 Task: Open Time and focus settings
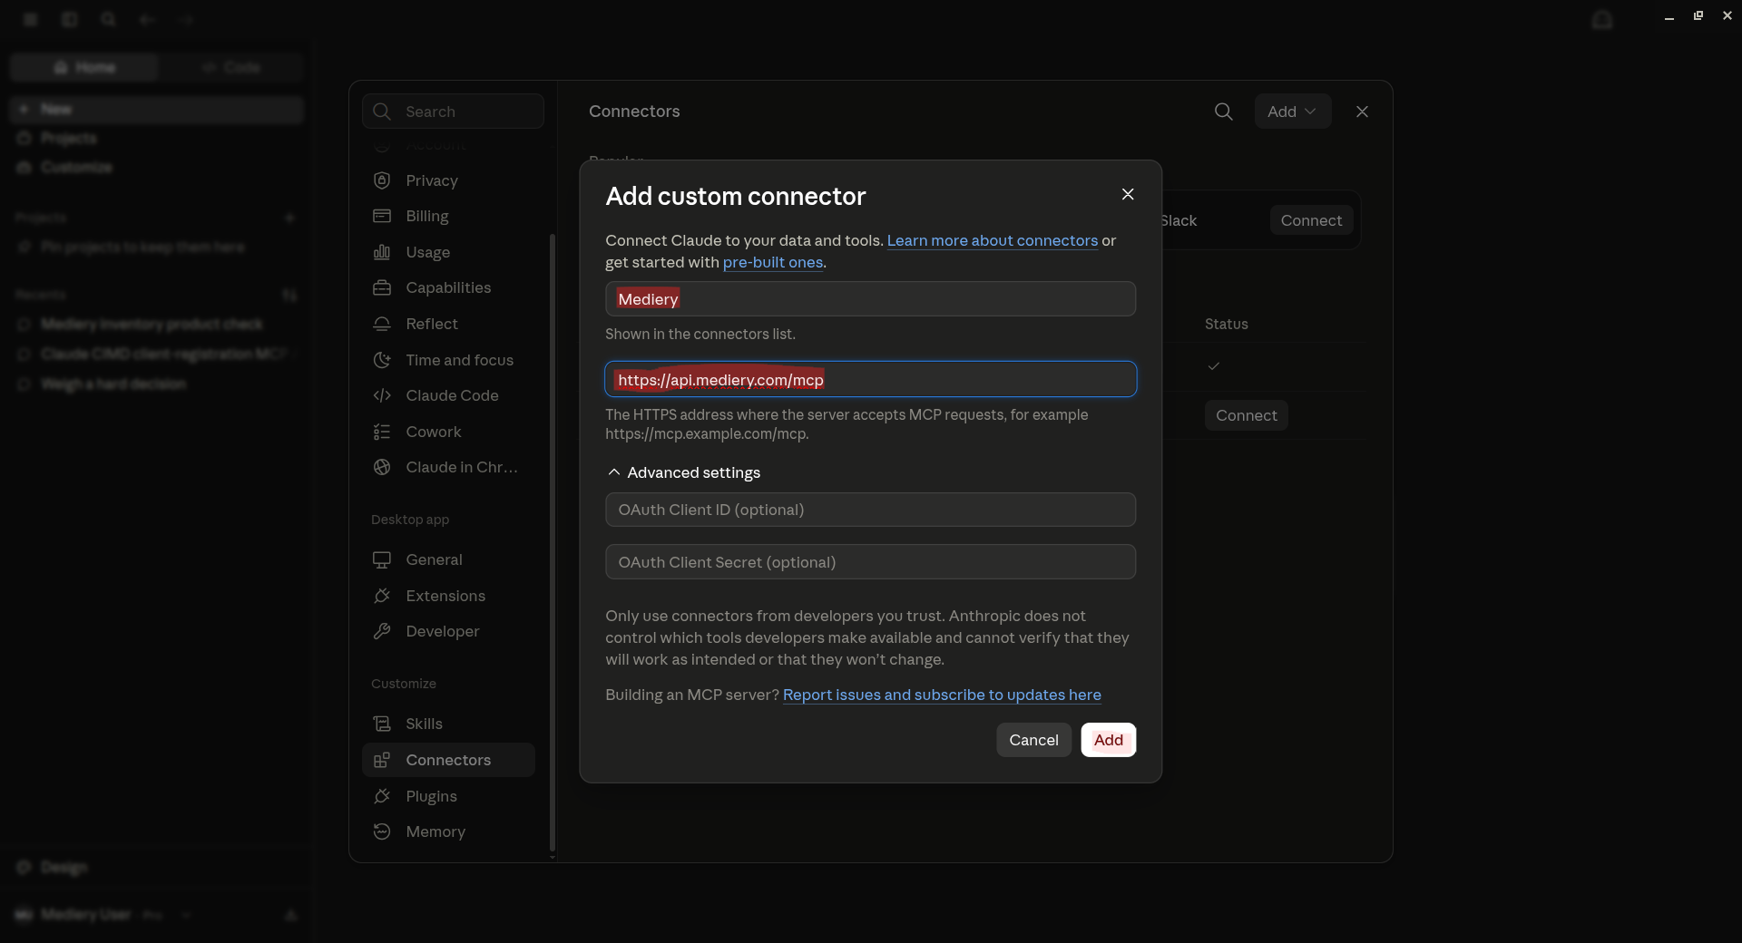(448, 360)
